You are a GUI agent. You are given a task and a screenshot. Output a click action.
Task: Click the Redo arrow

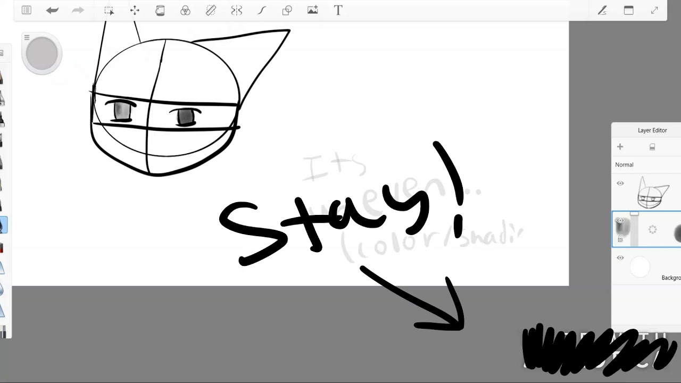click(78, 10)
